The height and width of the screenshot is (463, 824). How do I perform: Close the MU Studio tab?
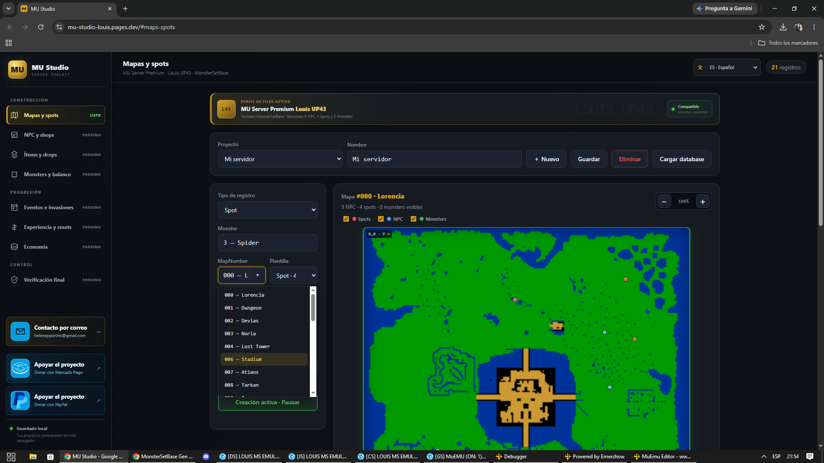click(x=110, y=9)
